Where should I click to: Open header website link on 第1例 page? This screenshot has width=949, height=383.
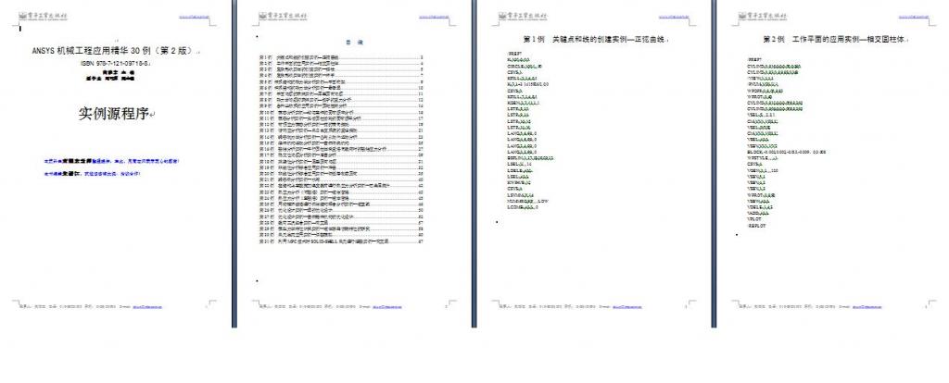tap(672, 17)
